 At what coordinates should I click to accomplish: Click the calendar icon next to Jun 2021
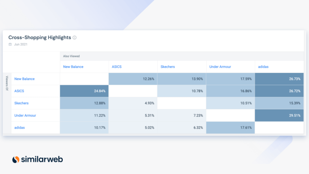coord(10,44)
